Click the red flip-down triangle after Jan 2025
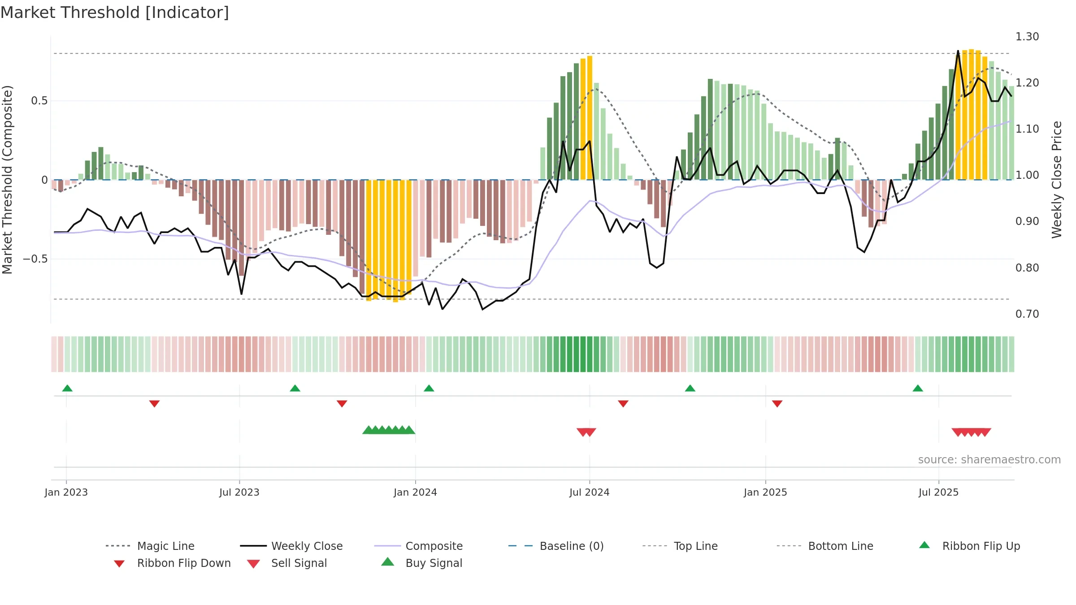 point(777,404)
